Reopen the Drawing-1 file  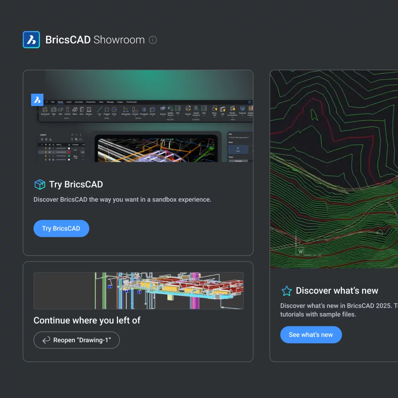(77, 340)
